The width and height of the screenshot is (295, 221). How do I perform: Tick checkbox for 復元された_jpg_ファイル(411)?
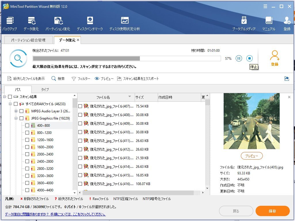click(80, 141)
